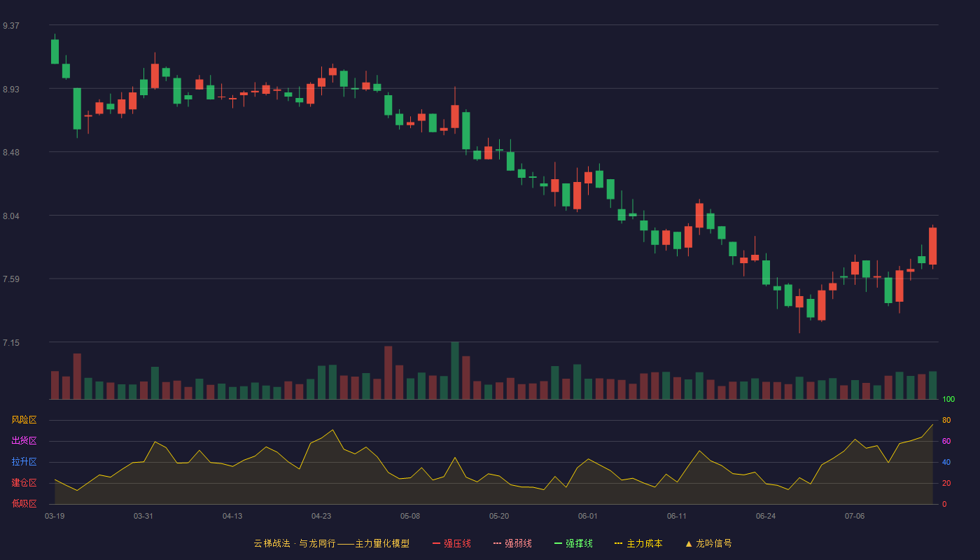The image size is (980, 560).
Task: Toggle the 强撑线 legend green line icon
Action: [559, 543]
